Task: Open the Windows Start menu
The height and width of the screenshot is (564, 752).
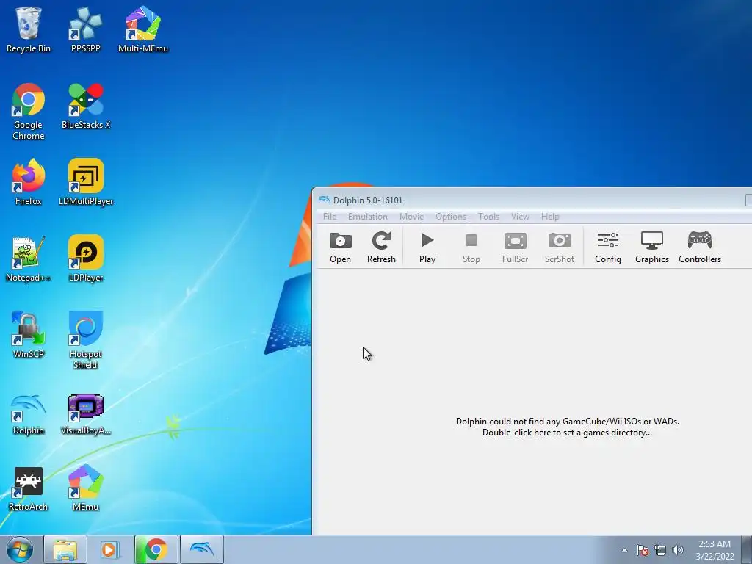Action: tap(20, 549)
